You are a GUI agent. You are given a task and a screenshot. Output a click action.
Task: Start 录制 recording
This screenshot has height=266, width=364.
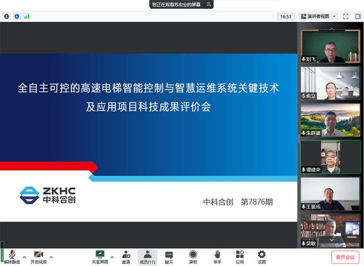[193, 257]
